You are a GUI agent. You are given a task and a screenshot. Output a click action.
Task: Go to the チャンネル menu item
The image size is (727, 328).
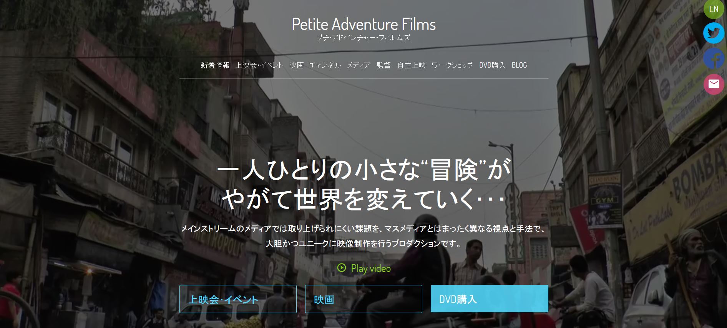tap(325, 65)
